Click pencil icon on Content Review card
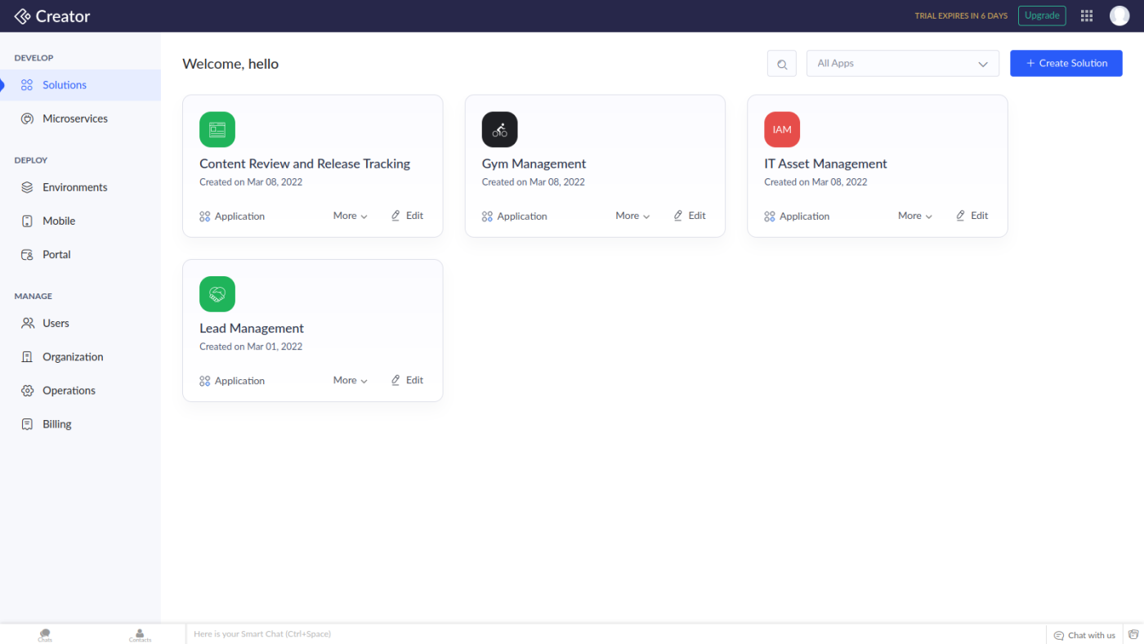Viewport: 1144px width, 644px height. click(395, 216)
